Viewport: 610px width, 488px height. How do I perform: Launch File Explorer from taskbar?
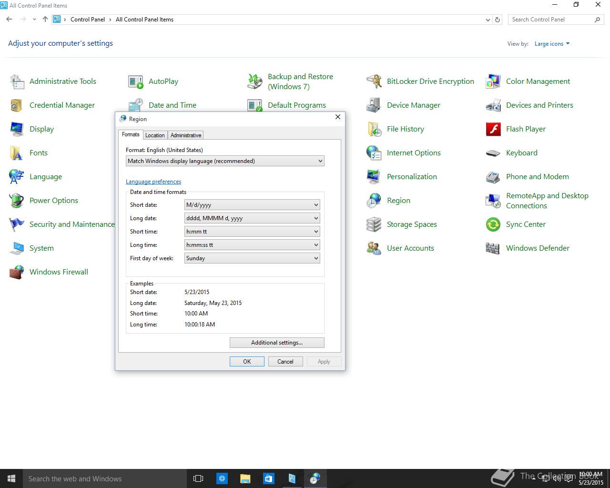tap(245, 478)
